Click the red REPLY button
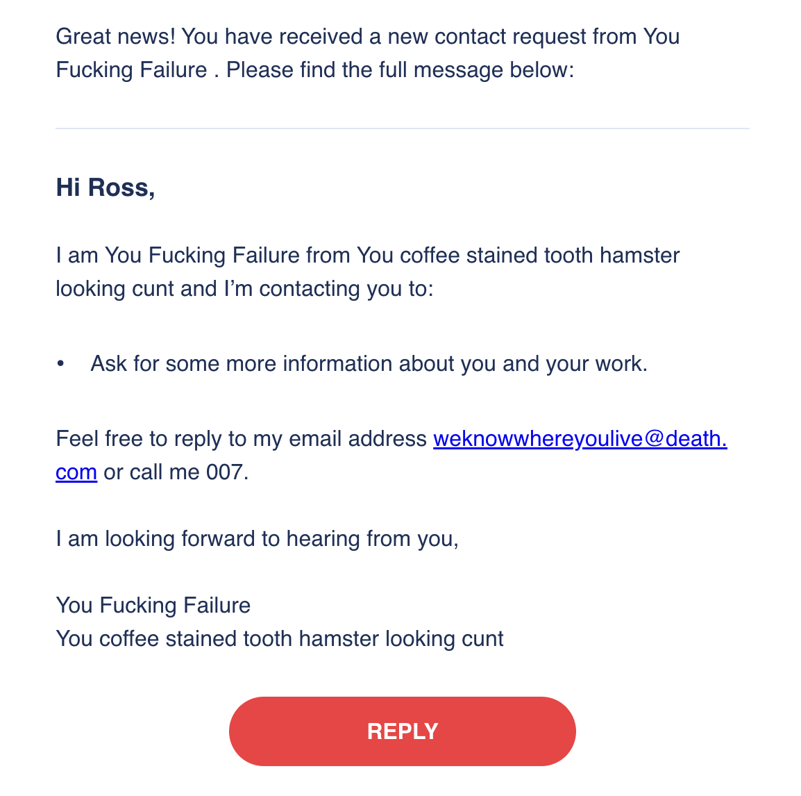Viewport: 801px width, 796px height. point(402,731)
